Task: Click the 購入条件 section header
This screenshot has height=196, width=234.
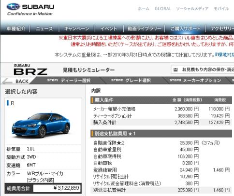Action: click(161, 100)
